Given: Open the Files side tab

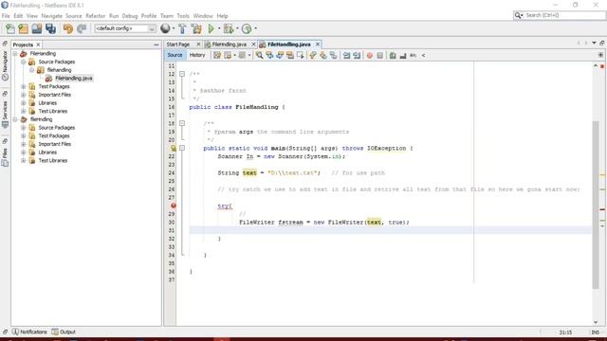Looking at the screenshot, I should (x=5, y=157).
